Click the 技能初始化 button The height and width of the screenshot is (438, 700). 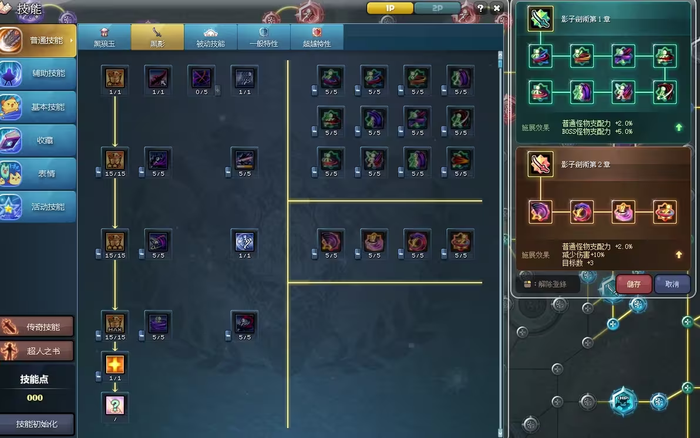tap(36, 424)
